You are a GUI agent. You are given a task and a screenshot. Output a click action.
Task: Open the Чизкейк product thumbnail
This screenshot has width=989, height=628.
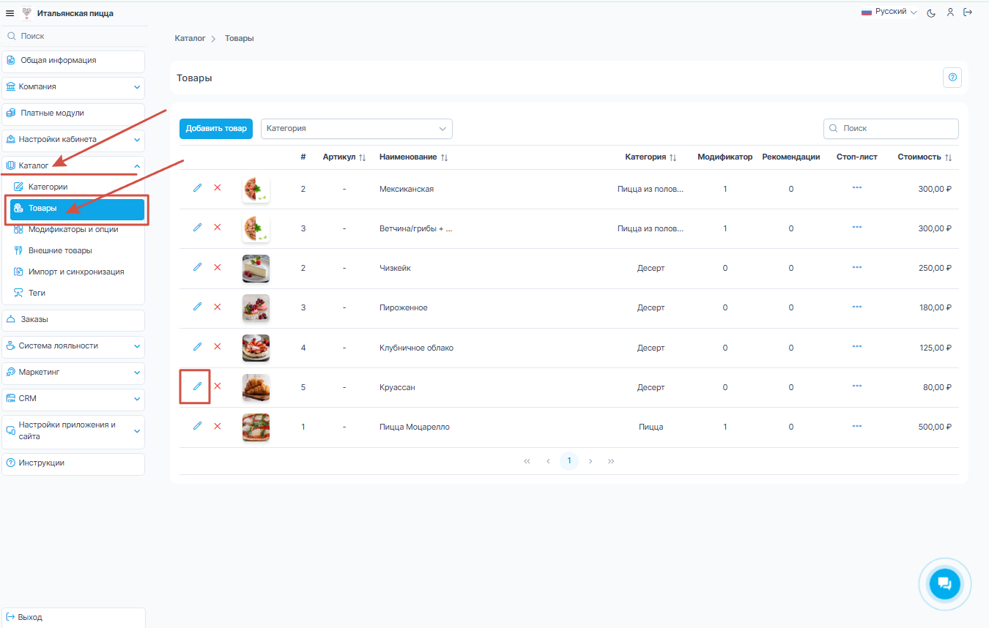click(x=256, y=269)
